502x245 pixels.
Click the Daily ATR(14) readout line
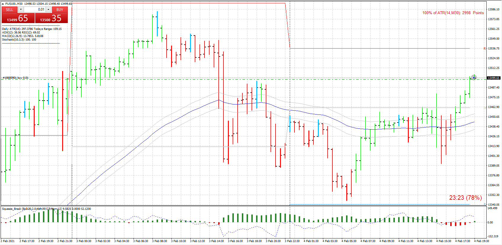point(32,29)
